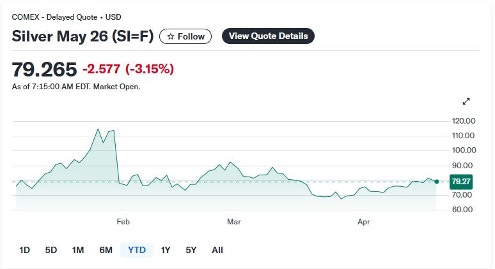495x269 pixels.
Task: Select the 5D time range
Action: coord(51,250)
